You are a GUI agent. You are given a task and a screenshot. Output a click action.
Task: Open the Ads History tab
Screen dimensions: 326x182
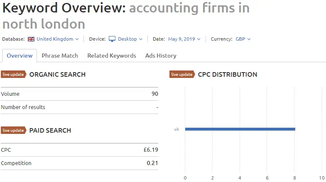click(x=161, y=56)
